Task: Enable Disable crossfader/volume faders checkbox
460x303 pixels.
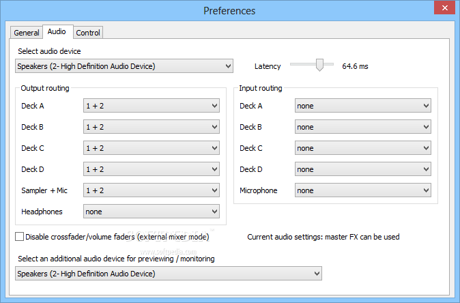Action: (x=19, y=236)
